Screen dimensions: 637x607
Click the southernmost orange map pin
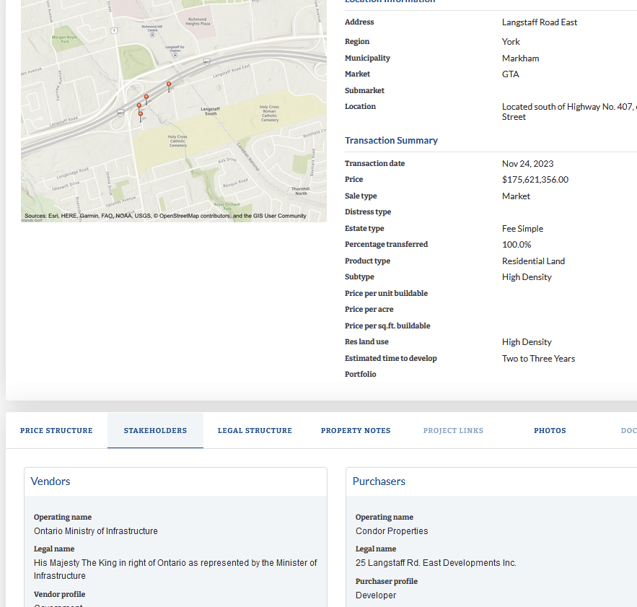click(x=141, y=115)
